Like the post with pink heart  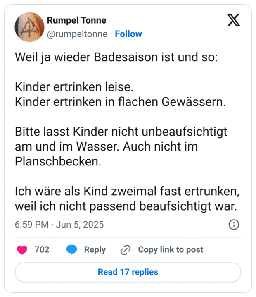(22, 250)
